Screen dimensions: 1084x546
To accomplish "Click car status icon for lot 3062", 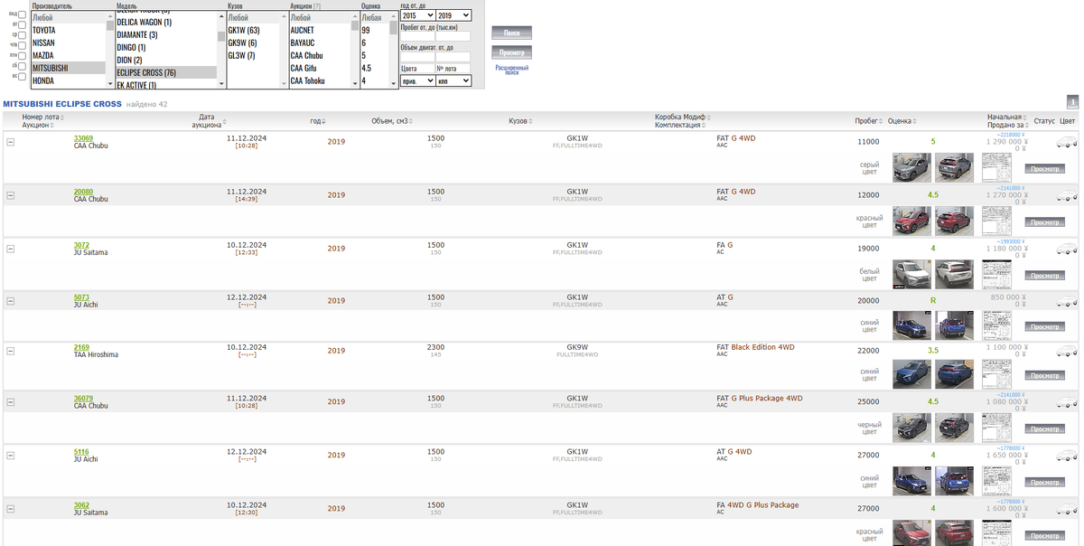I will (x=1066, y=509).
